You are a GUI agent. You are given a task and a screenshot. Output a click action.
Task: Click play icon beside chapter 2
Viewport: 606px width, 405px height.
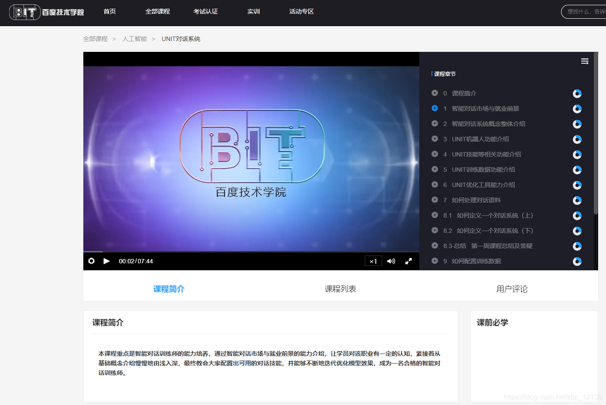pos(435,123)
